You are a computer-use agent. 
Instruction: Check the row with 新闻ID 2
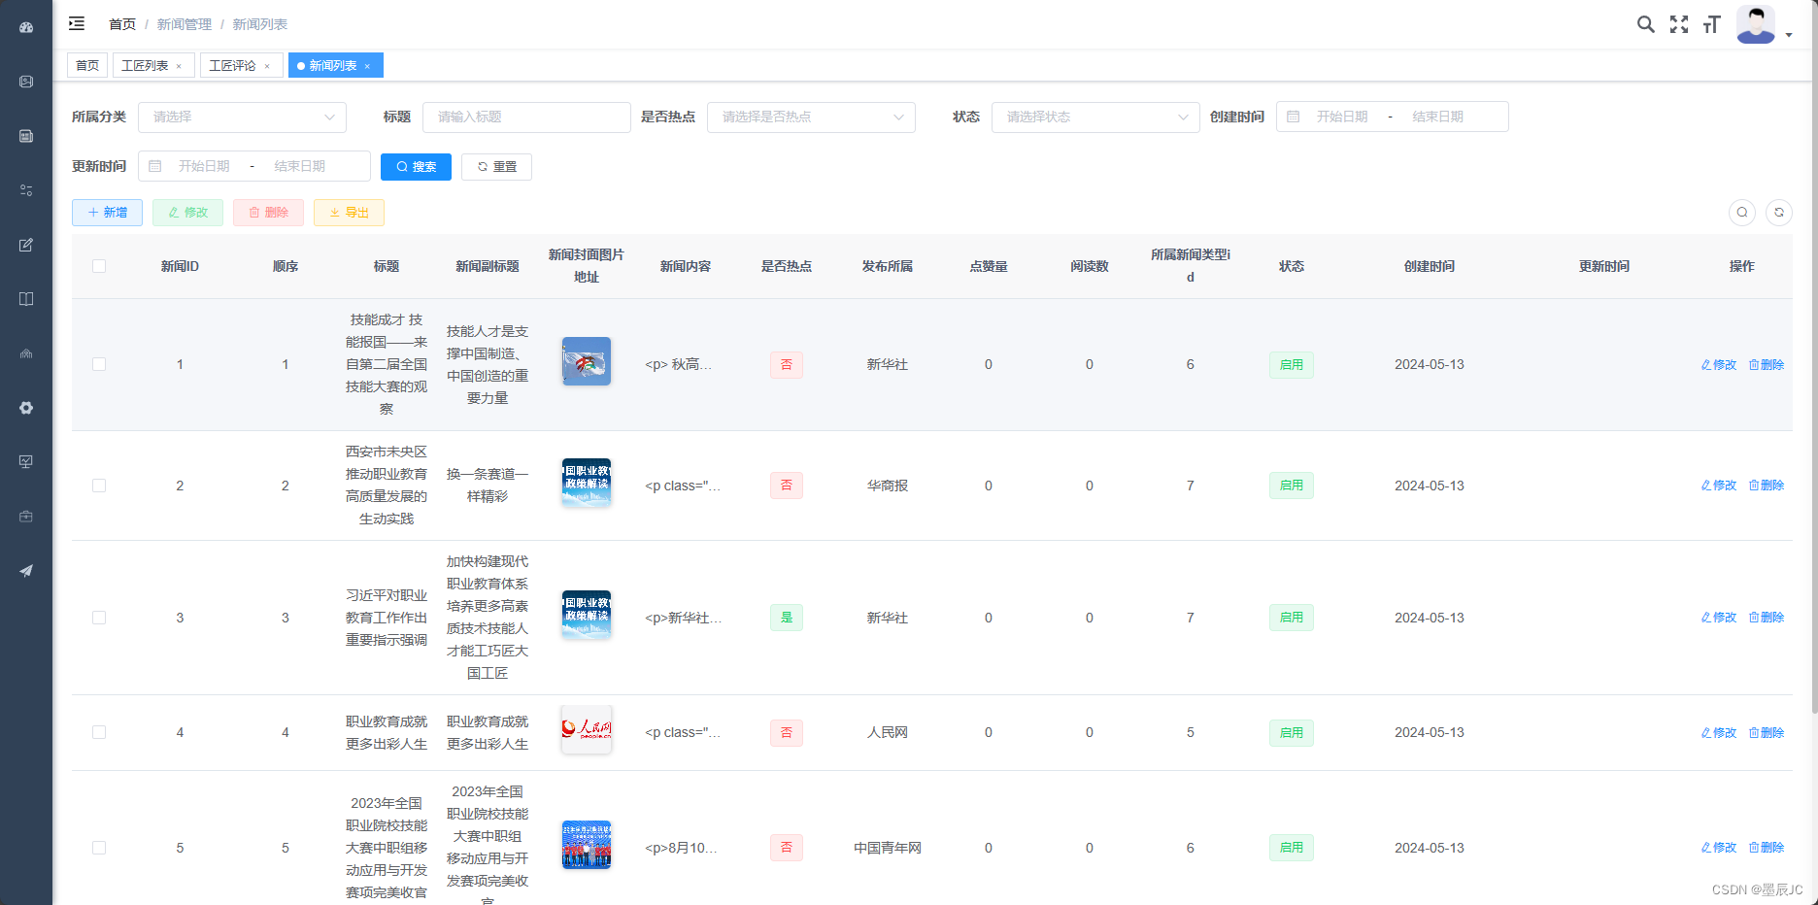pyautogui.click(x=99, y=486)
